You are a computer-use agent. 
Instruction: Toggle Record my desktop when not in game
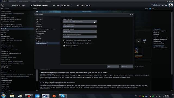(x=64, y=40)
